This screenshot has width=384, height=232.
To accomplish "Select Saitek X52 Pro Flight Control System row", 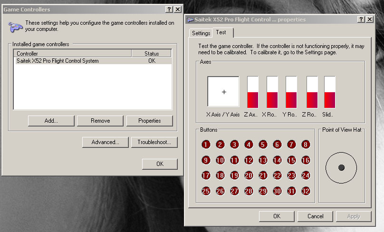I will tap(93, 61).
